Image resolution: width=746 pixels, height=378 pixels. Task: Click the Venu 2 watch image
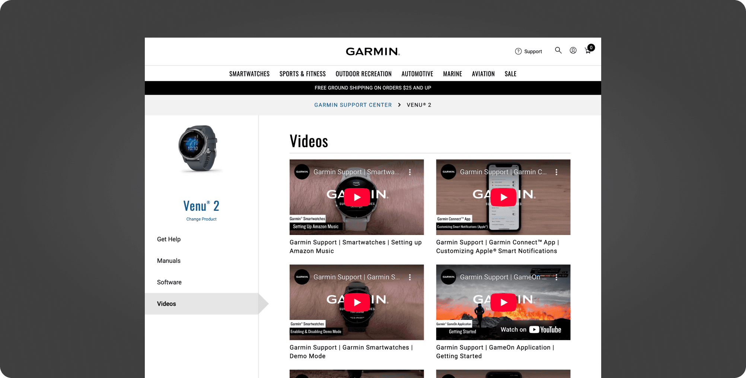coord(200,149)
